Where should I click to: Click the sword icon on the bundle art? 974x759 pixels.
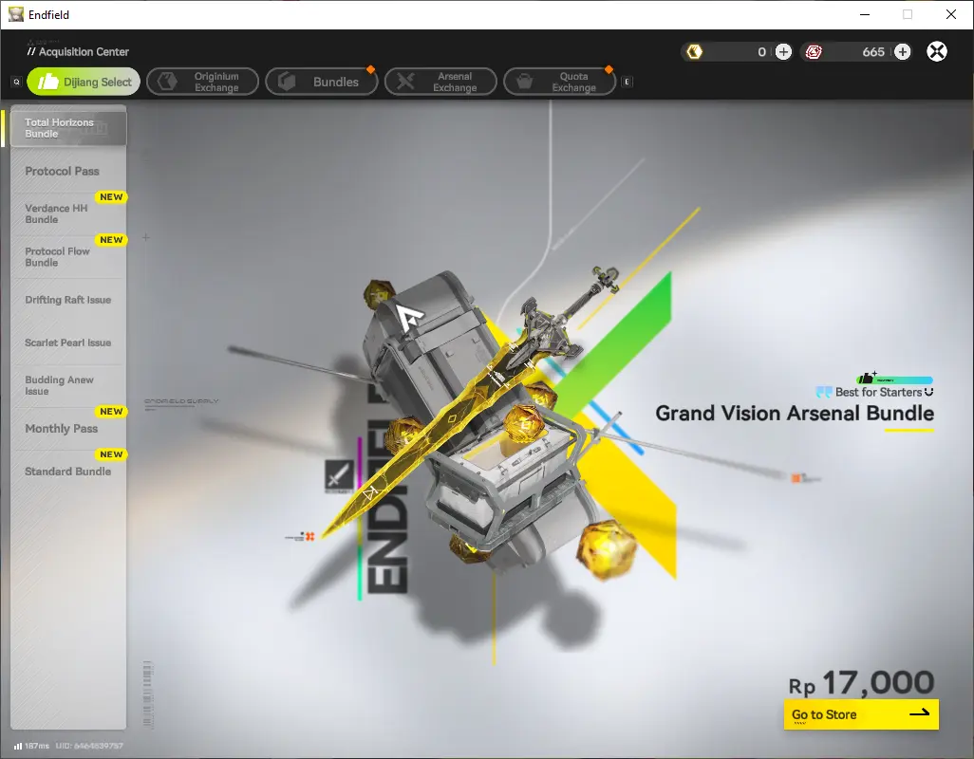click(340, 476)
